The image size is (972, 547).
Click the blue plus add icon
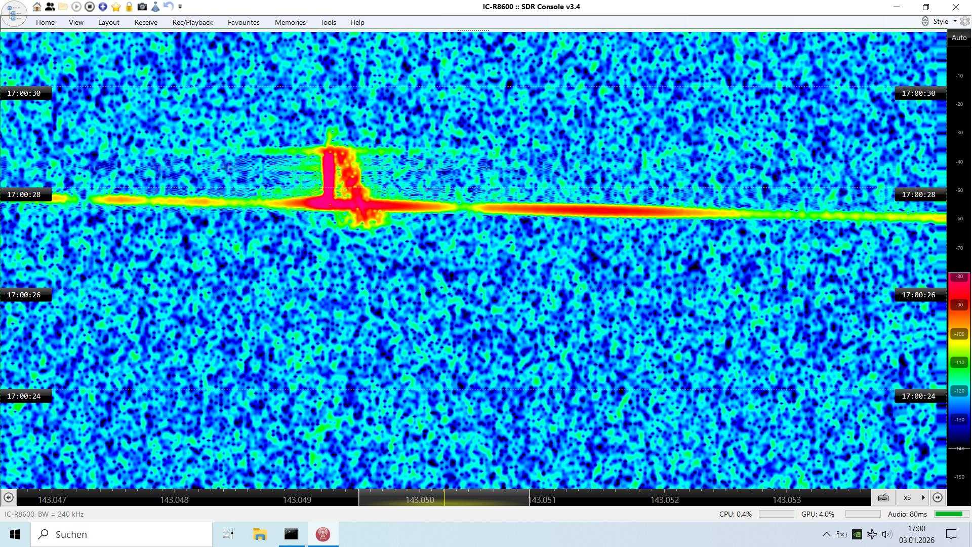tap(103, 7)
